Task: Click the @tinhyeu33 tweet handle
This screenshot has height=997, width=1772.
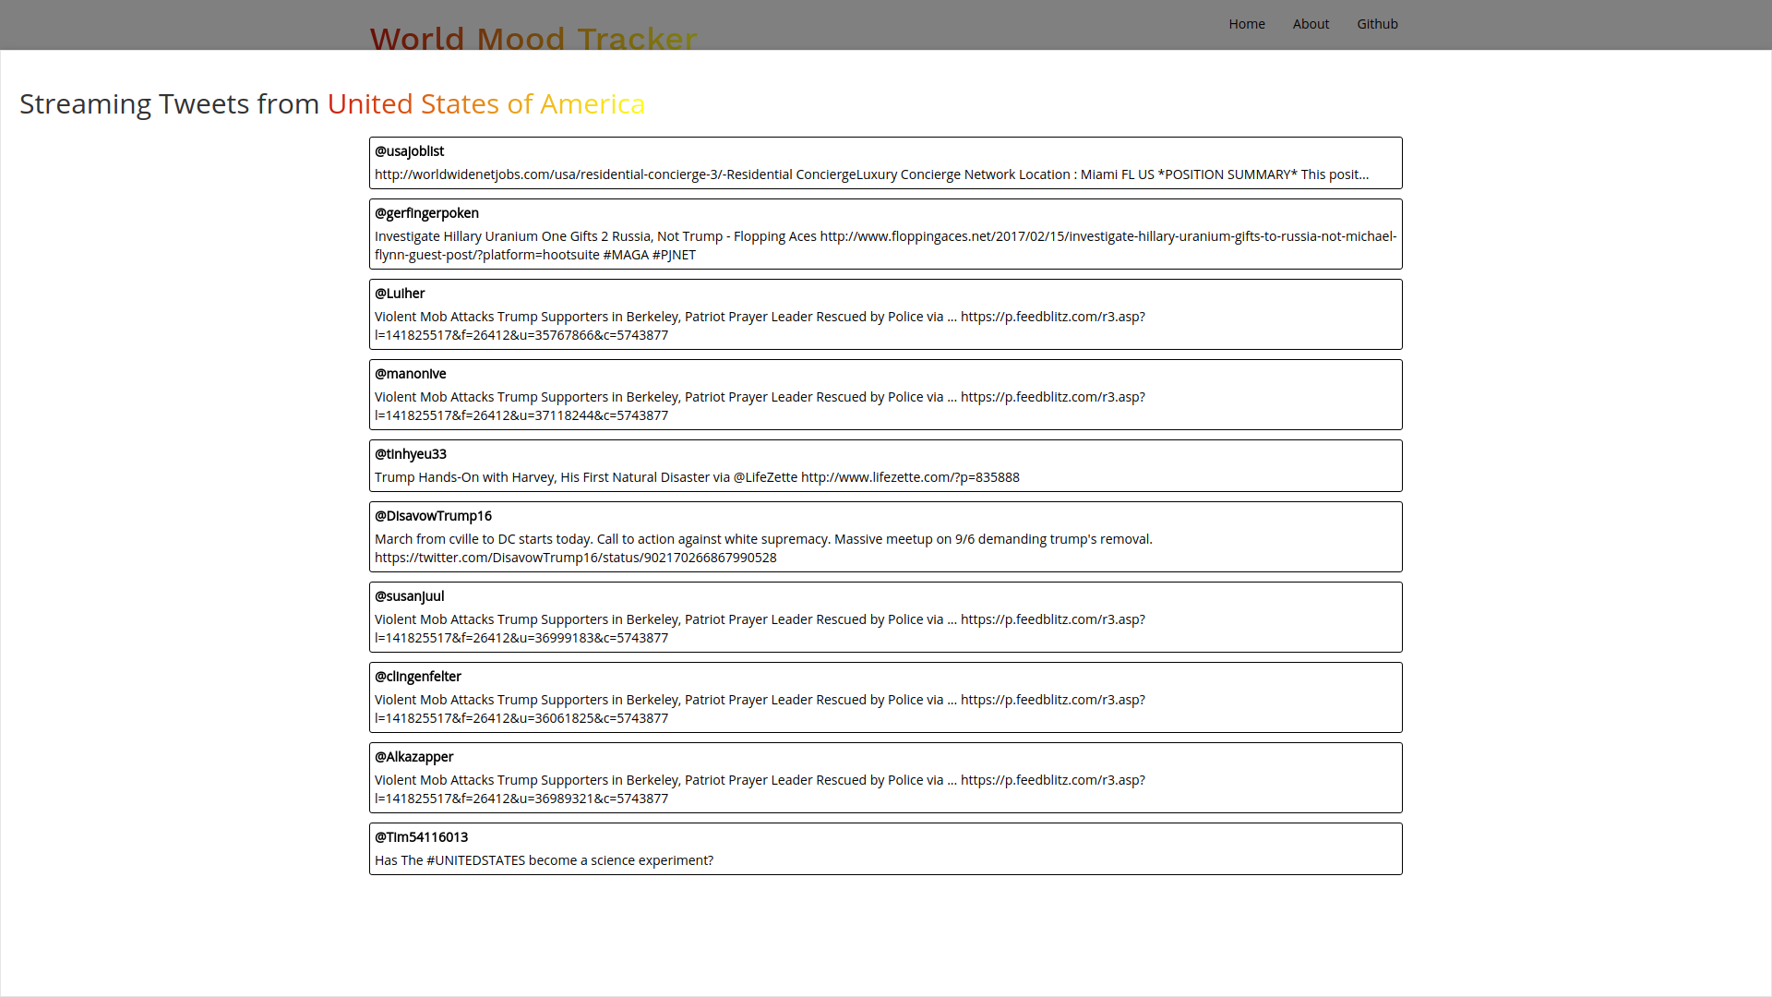Action: 410,454
